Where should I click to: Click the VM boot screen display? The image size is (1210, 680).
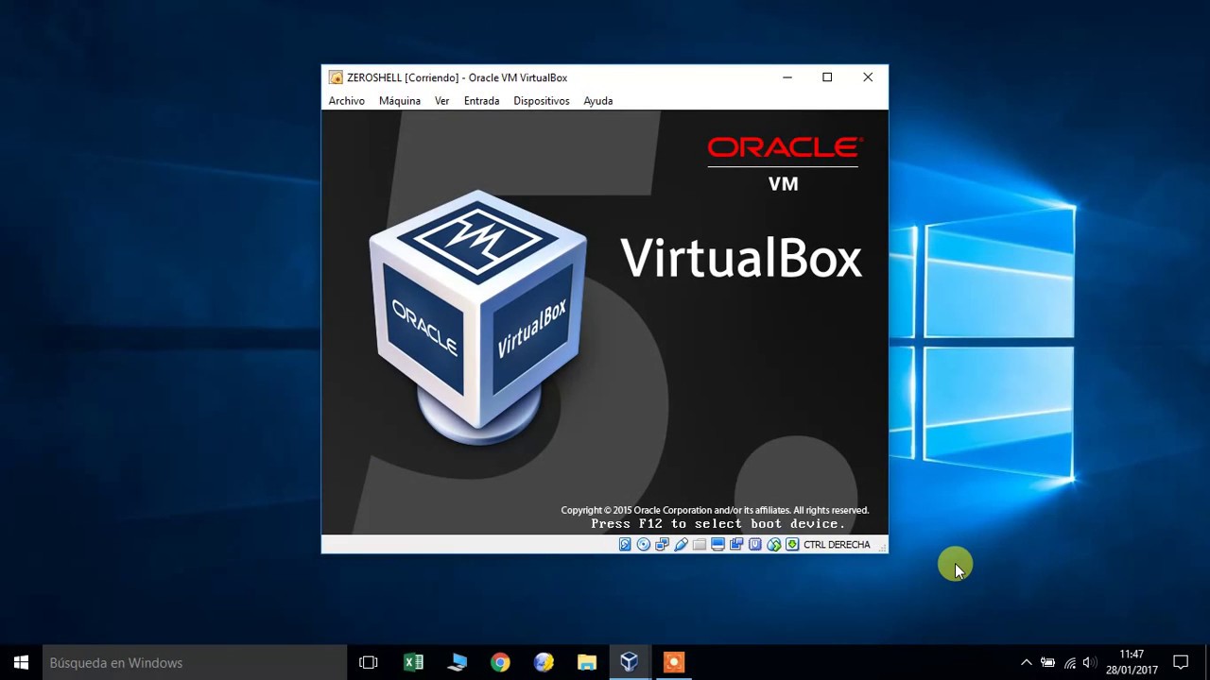[605, 322]
